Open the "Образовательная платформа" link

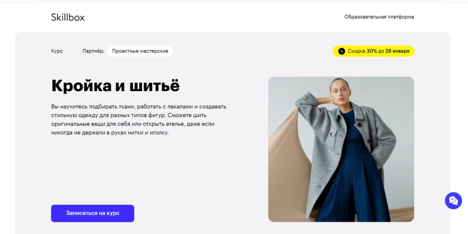(379, 17)
